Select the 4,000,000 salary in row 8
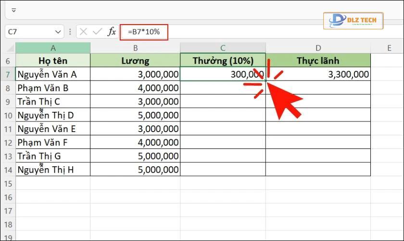Viewport: 404px width, 241px height. tap(135, 88)
